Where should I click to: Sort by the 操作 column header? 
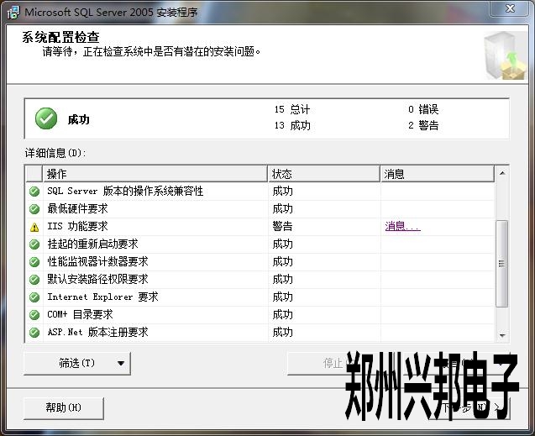pos(155,174)
